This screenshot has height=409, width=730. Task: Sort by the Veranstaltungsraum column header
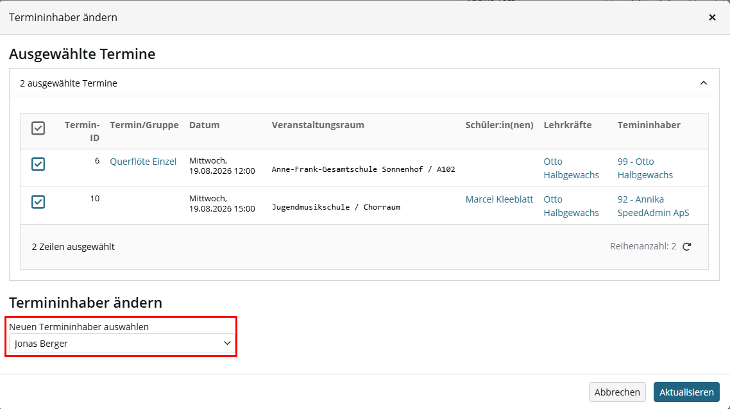(318, 125)
